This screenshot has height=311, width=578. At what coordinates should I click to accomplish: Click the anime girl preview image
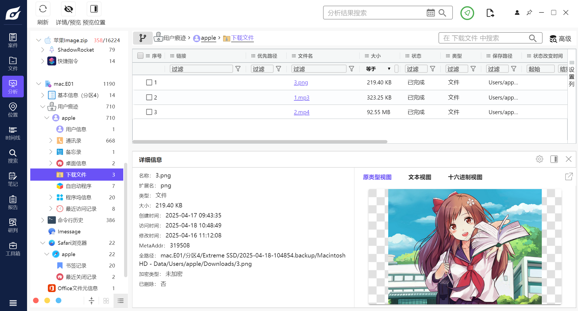click(465, 246)
